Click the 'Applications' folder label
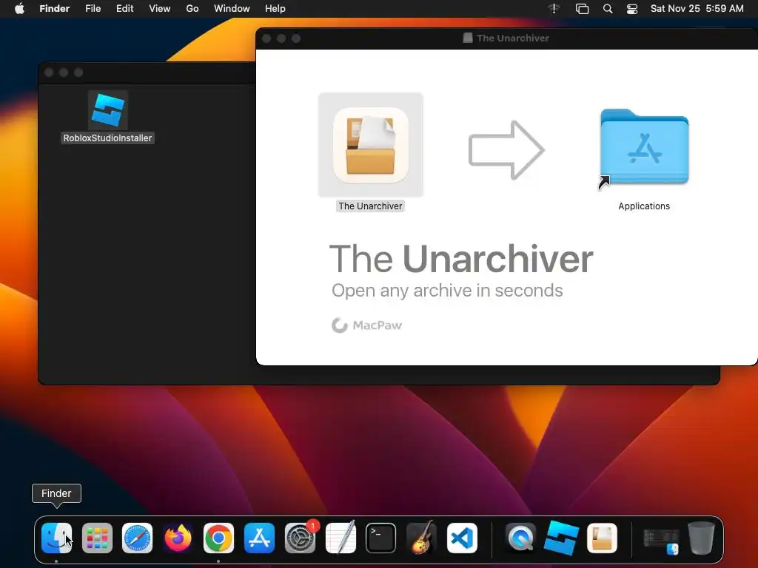The height and width of the screenshot is (568, 758). pyautogui.click(x=644, y=206)
